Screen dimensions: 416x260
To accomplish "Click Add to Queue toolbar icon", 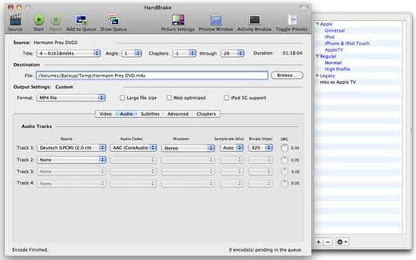I will click(x=81, y=20).
